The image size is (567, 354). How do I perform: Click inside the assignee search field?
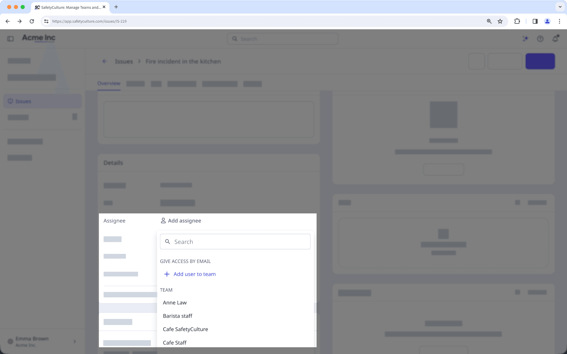click(x=235, y=241)
